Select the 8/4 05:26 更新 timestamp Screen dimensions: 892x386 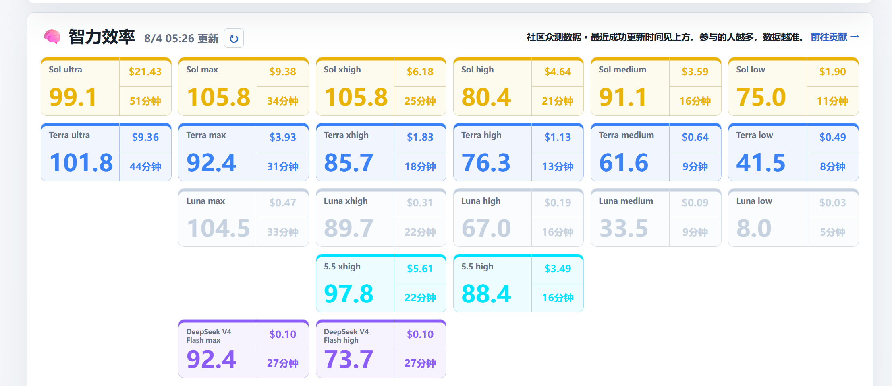click(181, 39)
